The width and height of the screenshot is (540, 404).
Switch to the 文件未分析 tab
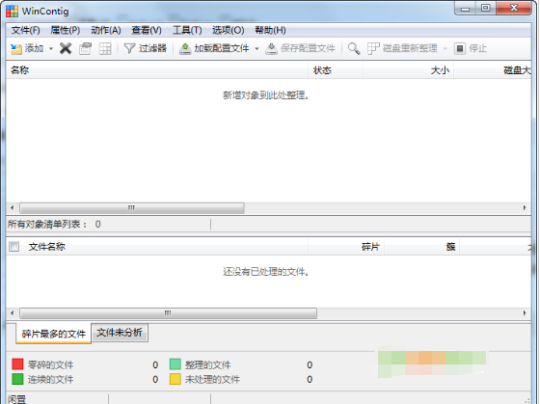coord(120,333)
